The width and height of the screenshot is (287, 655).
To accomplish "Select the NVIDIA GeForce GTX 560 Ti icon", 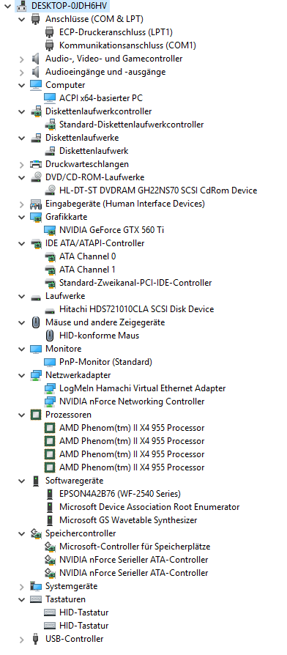I will coord(50,230).
